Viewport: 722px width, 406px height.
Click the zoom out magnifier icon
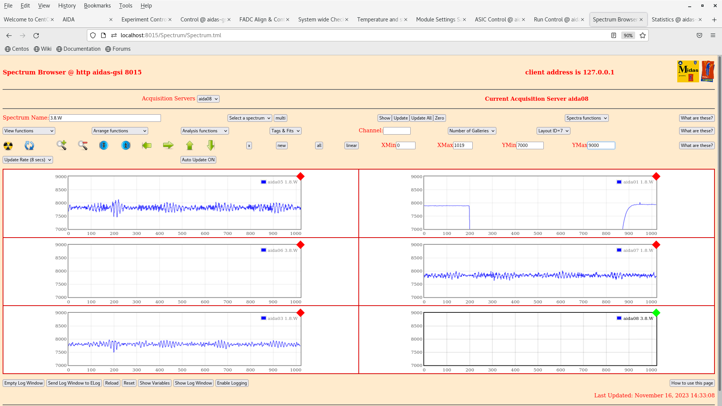coord(83,145)
